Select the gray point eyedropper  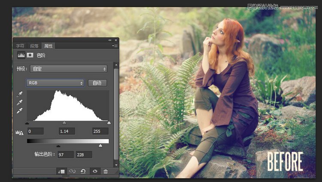pyautogui.click(x=19, y=103)
